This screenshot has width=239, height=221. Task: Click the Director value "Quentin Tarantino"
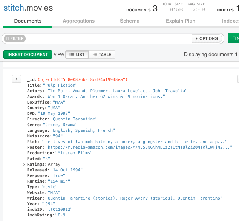pos(74,119)
